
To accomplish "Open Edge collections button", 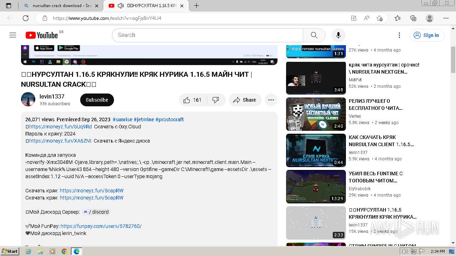I will [x=413, y=18].
